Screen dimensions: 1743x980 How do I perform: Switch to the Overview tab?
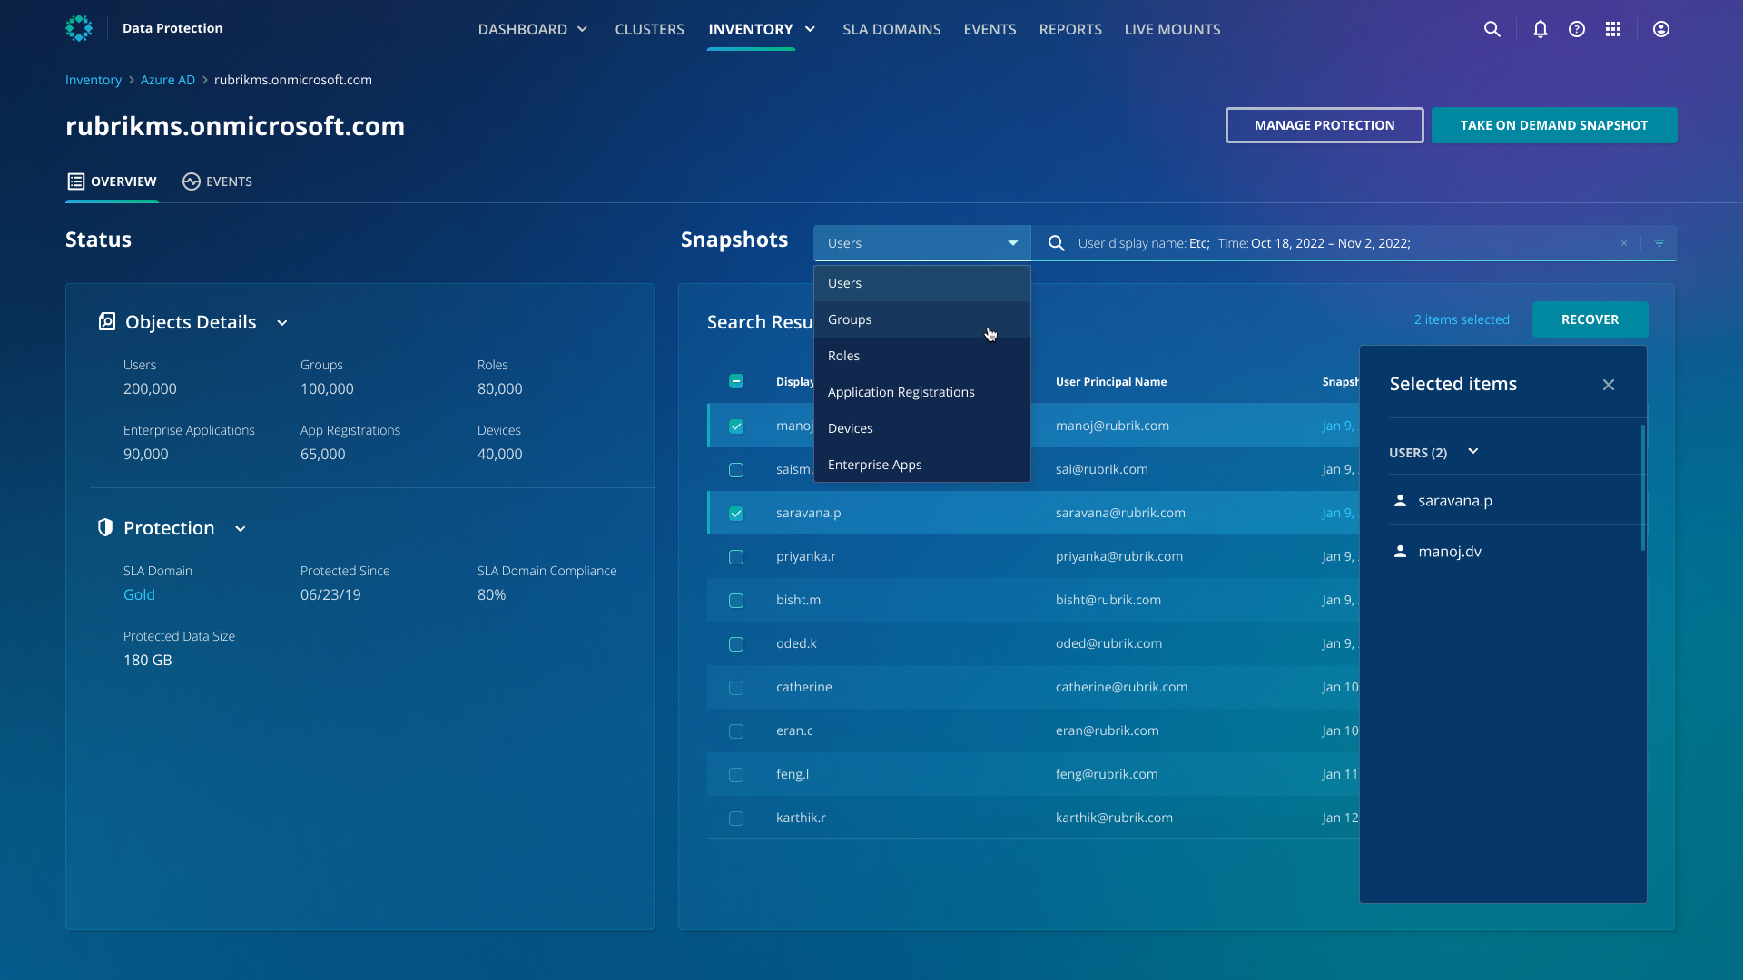112,181
